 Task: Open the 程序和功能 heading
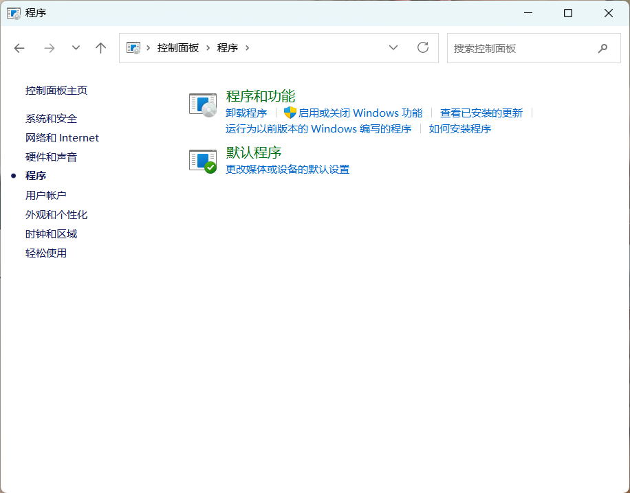click(x=261, y=96)
